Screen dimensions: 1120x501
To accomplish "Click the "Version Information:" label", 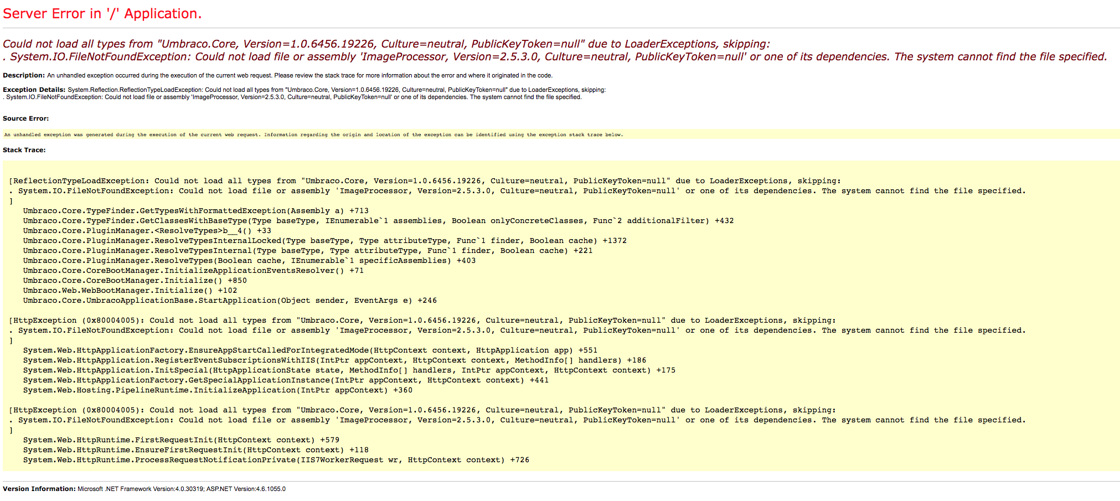I will [39, 489].
